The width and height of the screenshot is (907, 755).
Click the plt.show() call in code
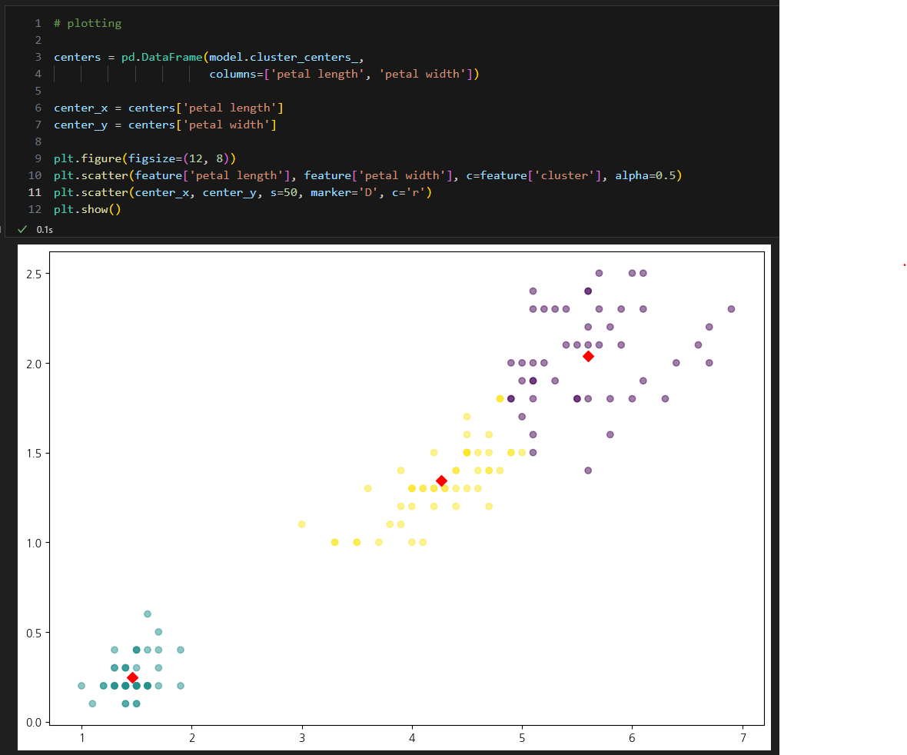(x=88, y=209)
